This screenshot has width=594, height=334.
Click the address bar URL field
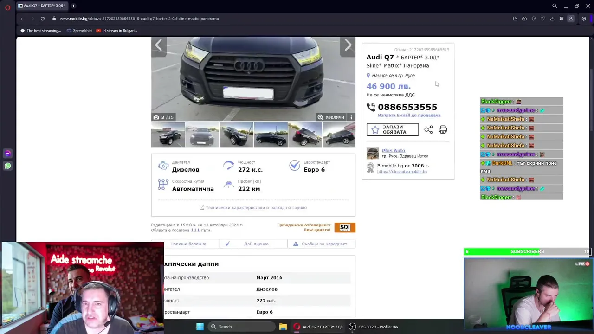coord(278,19)
